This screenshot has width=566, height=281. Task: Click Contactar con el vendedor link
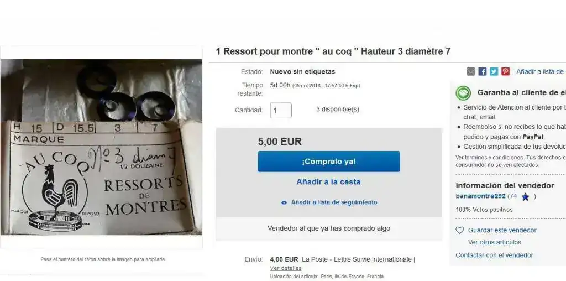tap(494, 255)
